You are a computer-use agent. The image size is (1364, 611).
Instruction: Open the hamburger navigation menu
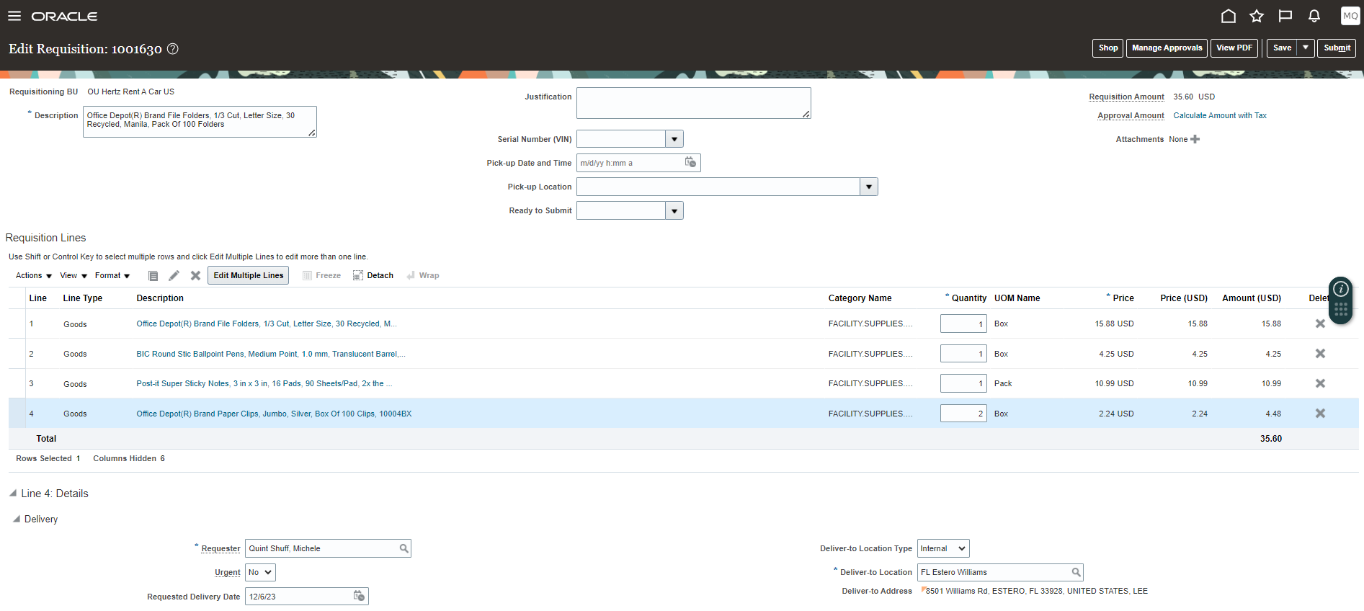click(14, 16)
